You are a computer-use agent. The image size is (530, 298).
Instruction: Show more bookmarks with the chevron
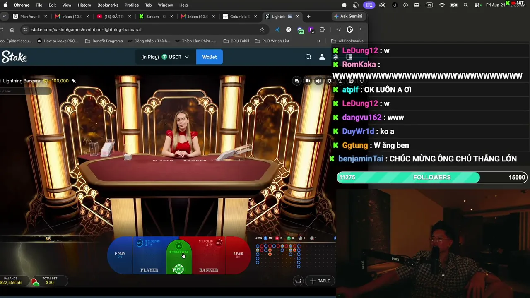(318, 41)
